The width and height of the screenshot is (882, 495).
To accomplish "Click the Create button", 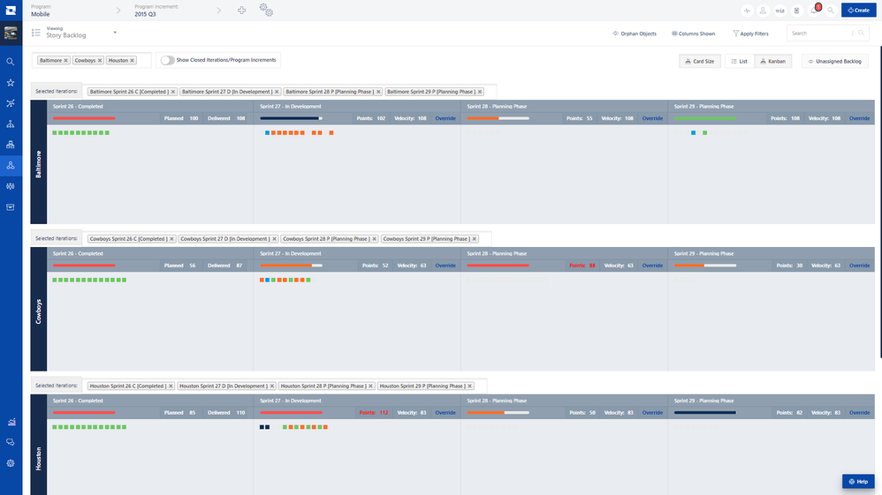I will pyautogui.click(x=858, y=10).
